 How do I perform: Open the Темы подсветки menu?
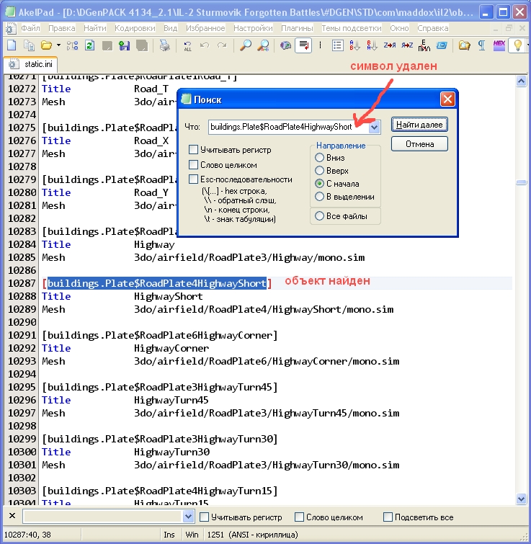pyautogui.click(x=352, y=28)
